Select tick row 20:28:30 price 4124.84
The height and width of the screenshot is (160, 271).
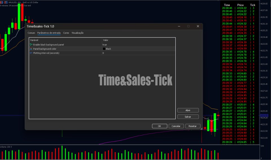pos(238,89)
